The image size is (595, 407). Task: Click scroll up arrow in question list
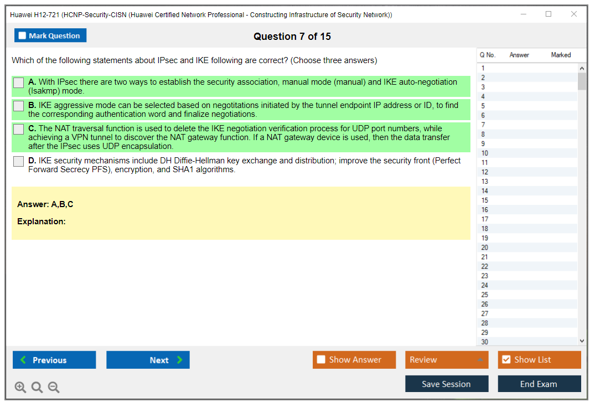581,68
